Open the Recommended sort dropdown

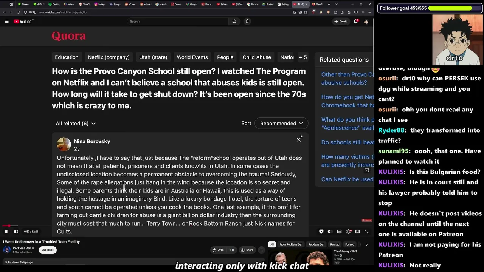(x=282, y=124)
